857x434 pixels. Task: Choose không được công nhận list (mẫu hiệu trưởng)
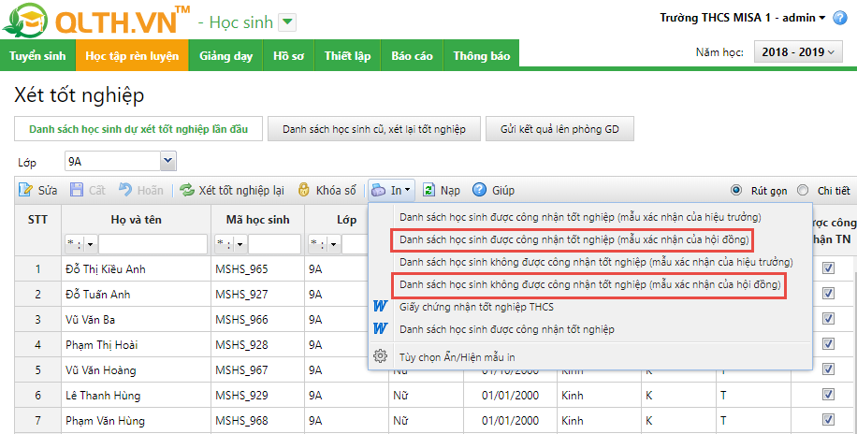pyautogui.click(x=596, y=262)
